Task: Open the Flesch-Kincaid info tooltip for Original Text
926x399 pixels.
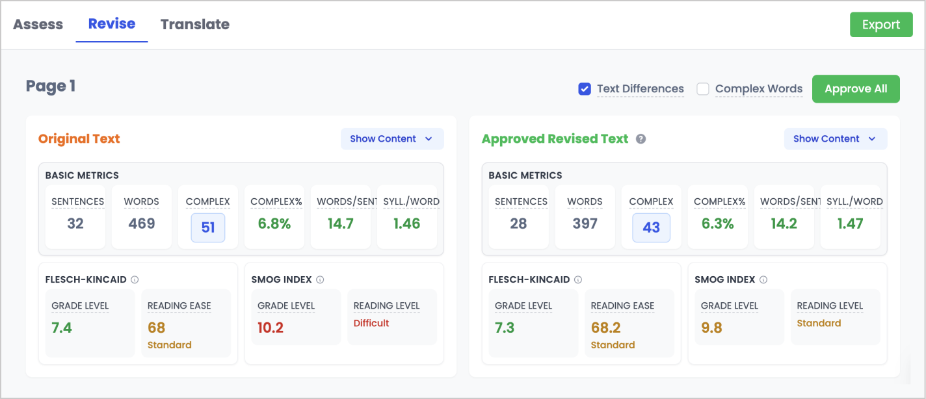Action: (135, 279)
